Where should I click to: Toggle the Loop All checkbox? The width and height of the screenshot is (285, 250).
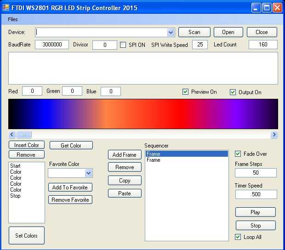[x=238, y=237]
